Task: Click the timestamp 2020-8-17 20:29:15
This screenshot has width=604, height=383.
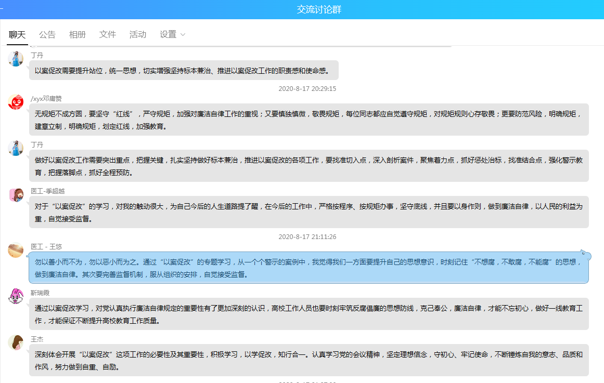Action: point(307,89)
